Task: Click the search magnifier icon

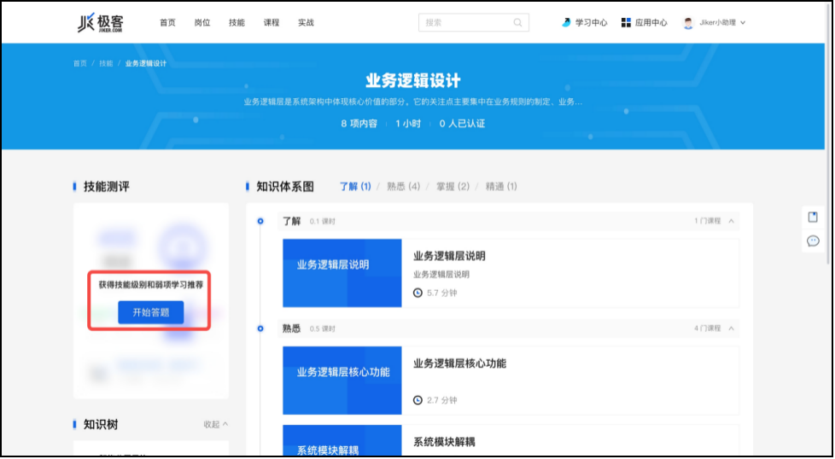Action: click(x=517, y=23)
